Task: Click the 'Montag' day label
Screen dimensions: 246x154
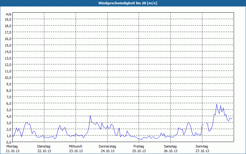Action: (12, 147)
